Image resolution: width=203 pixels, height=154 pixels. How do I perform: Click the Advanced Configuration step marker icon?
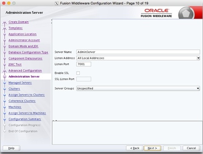tap(5, 71)
